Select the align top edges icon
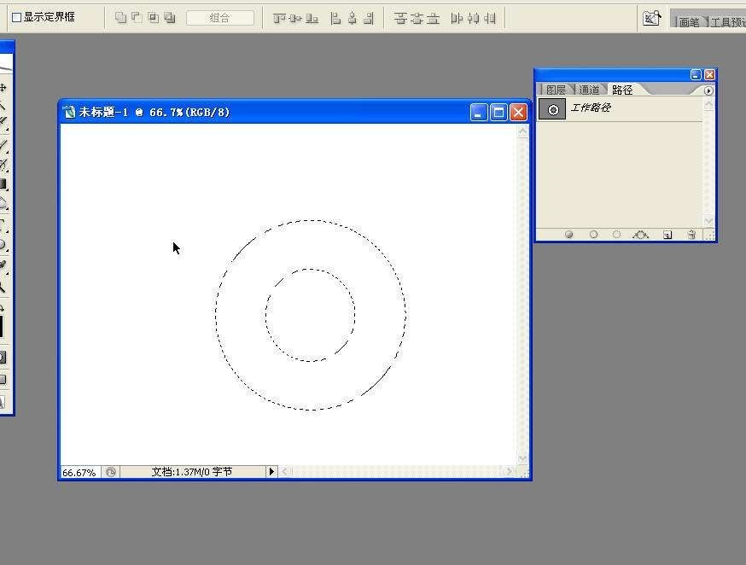 click(x=277, y=17)
